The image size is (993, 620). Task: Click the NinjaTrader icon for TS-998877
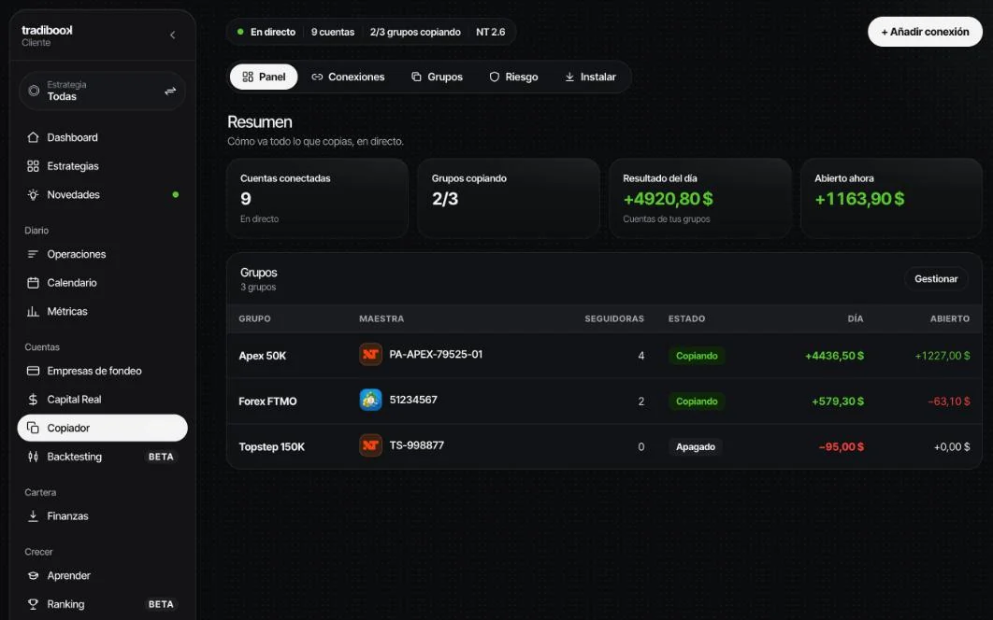370,445
